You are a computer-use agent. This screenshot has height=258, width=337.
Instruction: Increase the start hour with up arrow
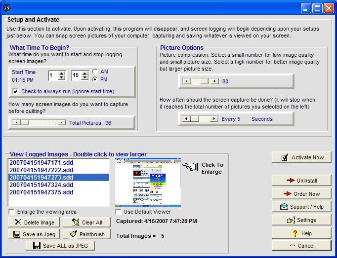(62, 73)
